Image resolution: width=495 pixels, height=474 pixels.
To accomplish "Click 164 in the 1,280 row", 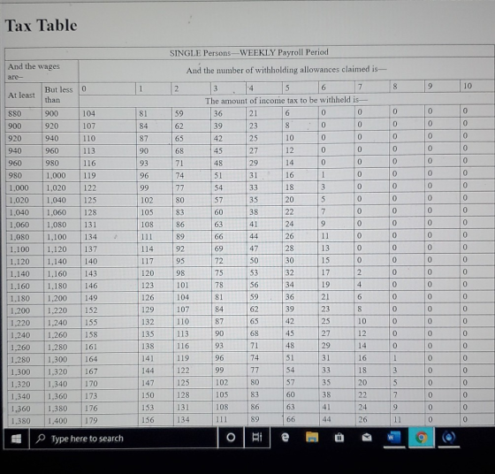I will [91, 359].
